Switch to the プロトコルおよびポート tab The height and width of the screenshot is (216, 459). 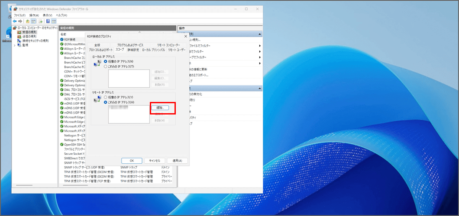click(x=101, y=50)
